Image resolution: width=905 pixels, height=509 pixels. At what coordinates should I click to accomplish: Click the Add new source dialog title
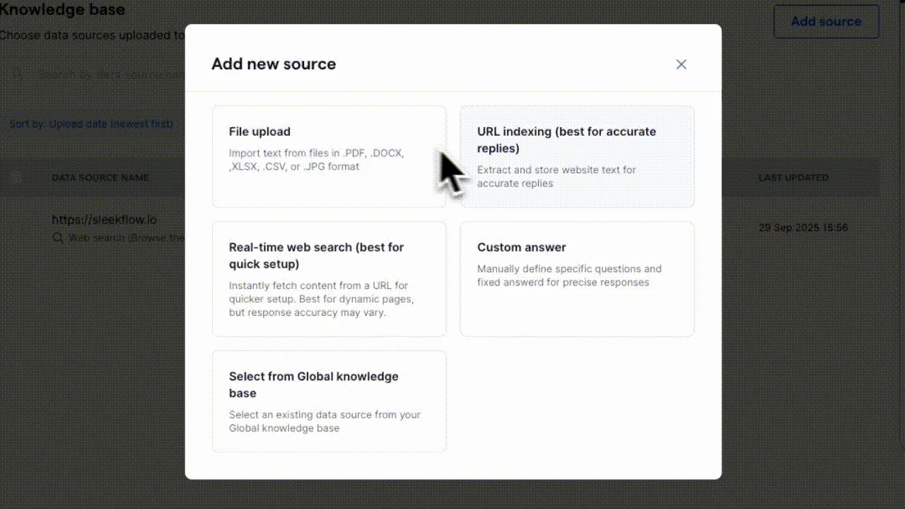[274, 64]
